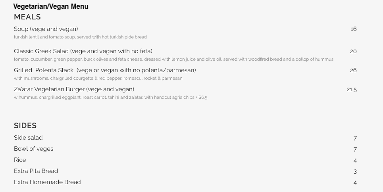The image size is (383, 192).
Task: Open the Classic Greek Salad item
Action: coord(83,51)
